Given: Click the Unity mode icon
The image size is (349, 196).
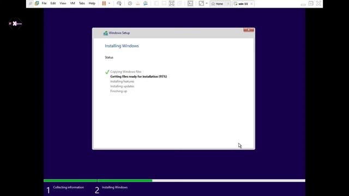Looking at the screenshot, I should click(179, 3).
